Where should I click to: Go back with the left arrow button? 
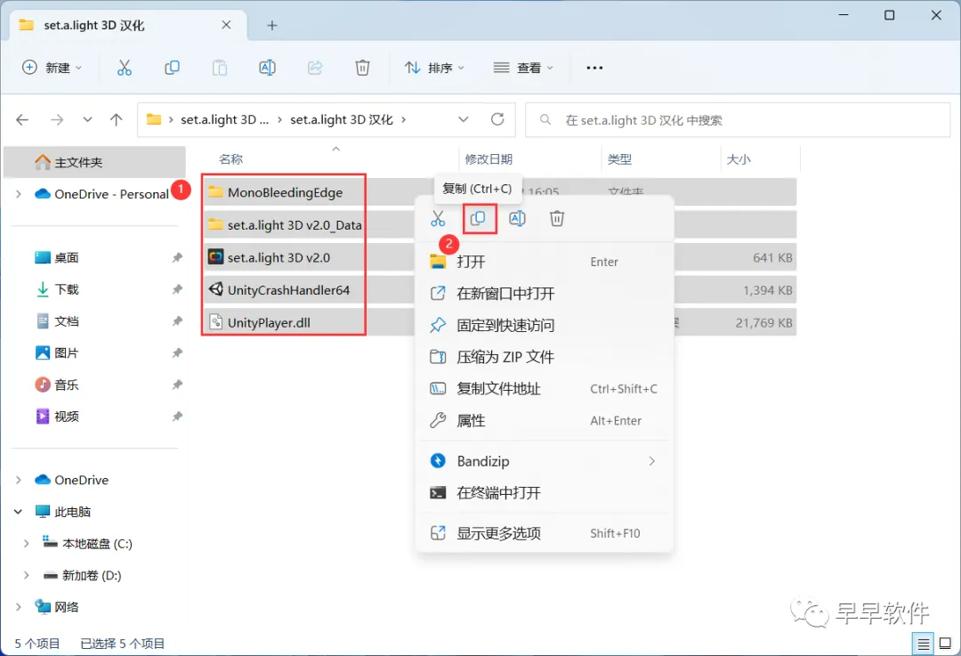point(22,119)
